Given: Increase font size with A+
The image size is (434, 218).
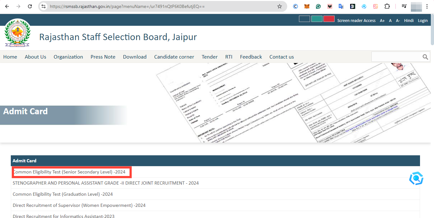Looking at the screenshot, I should 382,20.
